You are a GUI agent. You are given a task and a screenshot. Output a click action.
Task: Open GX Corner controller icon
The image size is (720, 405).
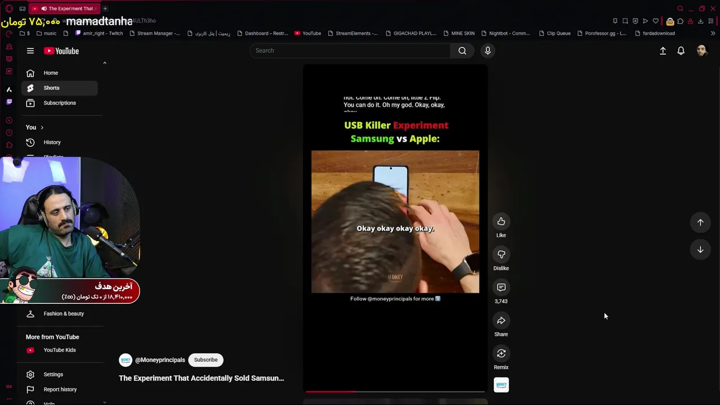click(22, 8)
